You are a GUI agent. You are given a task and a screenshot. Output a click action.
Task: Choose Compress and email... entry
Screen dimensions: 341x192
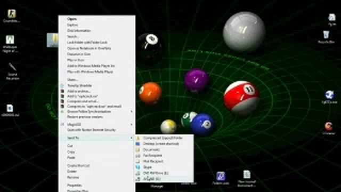[83, 101]
